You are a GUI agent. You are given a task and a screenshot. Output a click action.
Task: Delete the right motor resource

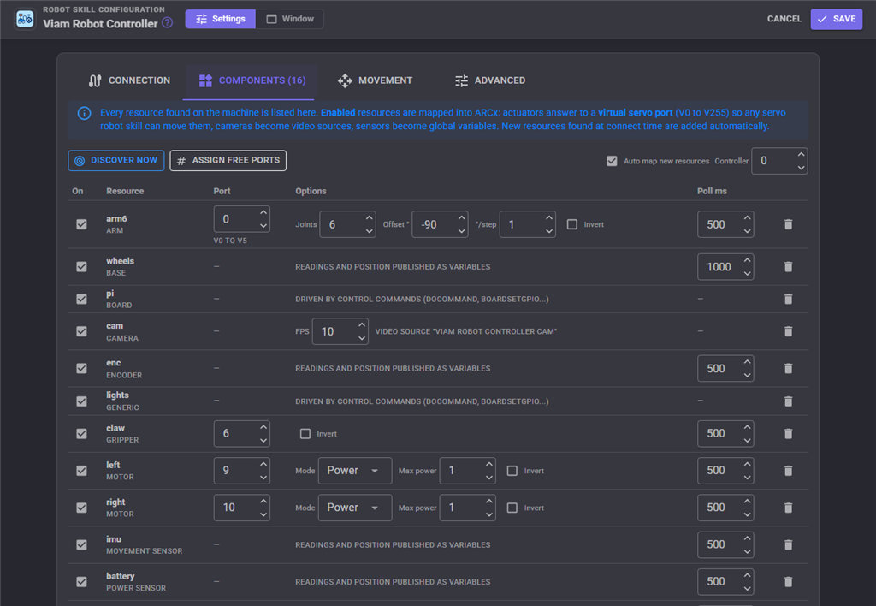[x=788, y=508]
